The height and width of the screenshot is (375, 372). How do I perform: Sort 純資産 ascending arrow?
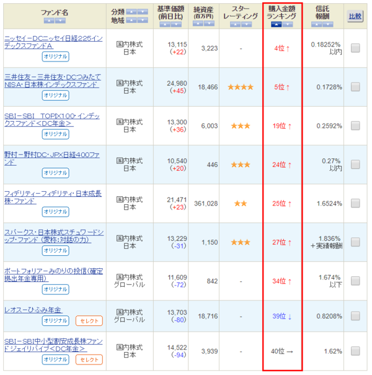pyautogui.click(x=198, y=24)
